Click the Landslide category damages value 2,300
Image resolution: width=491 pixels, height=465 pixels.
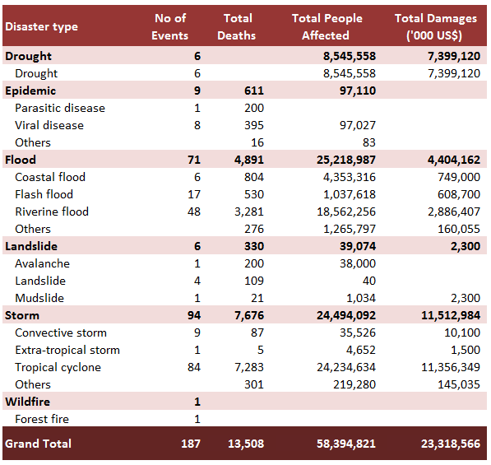[466, 246]
